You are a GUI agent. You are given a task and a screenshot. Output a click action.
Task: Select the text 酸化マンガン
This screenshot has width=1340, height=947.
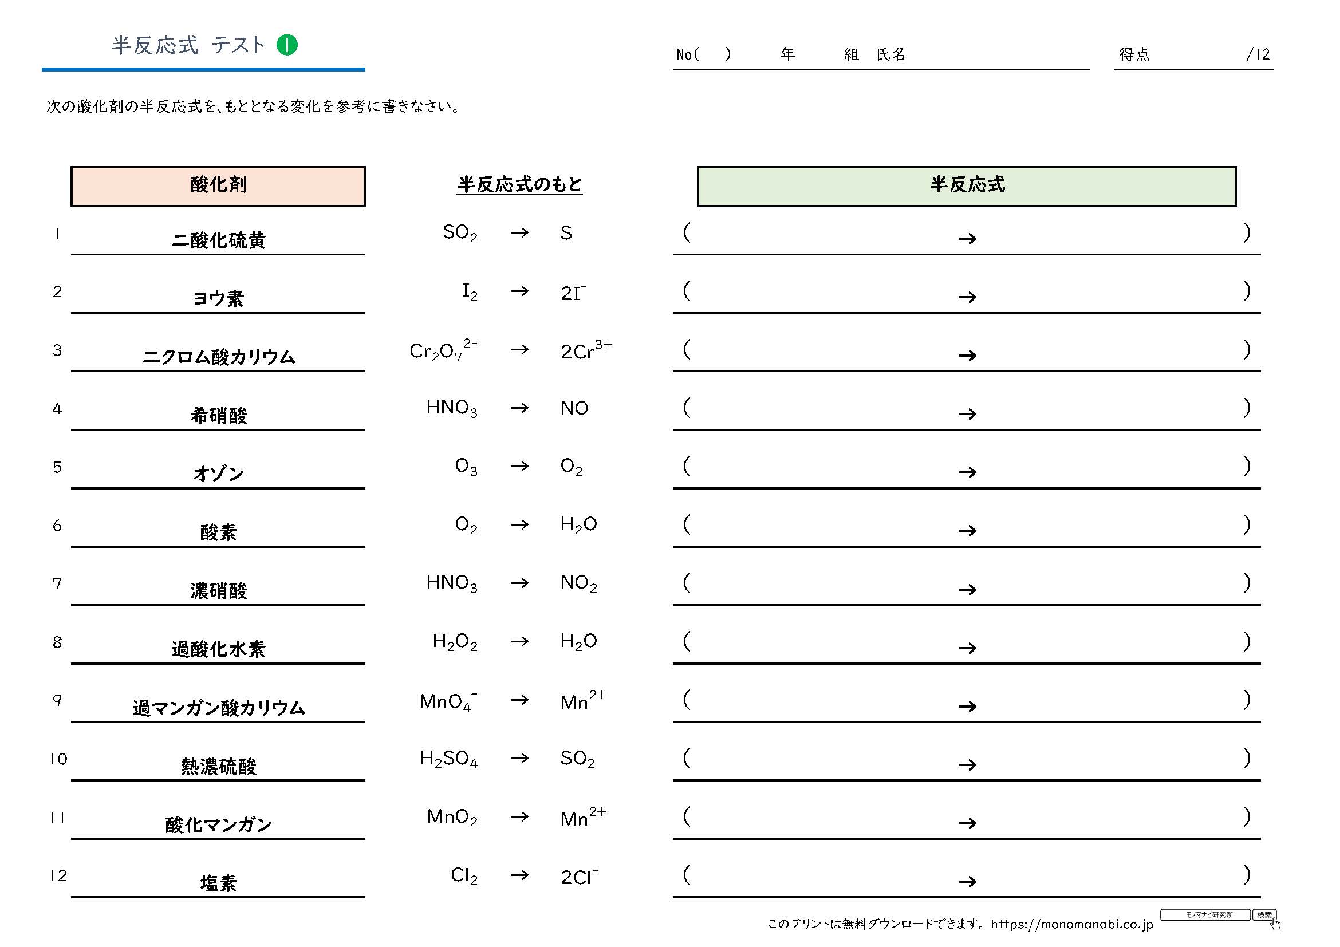[218, 824]
